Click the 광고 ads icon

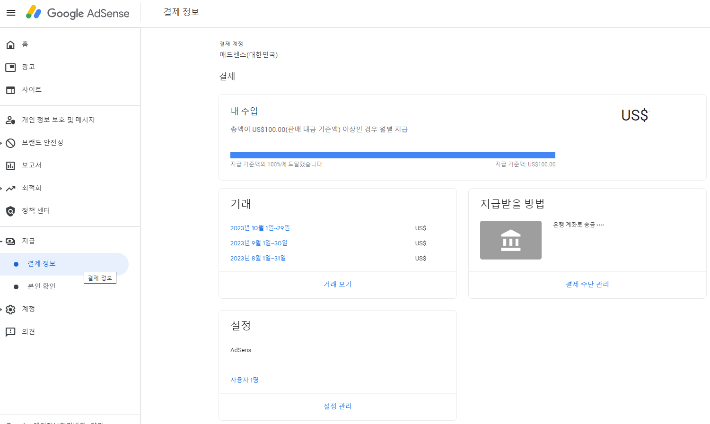[x=10, y=68]
